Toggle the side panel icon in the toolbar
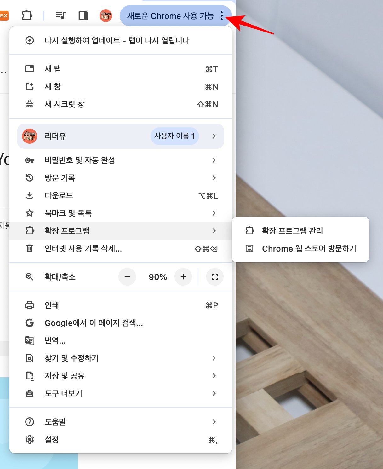This screenshot has width=383, height=469. click(x=83, y=15)
